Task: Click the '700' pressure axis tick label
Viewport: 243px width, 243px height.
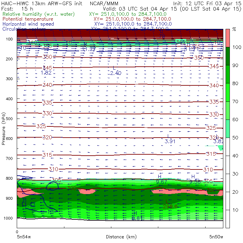Action: click(x=9, y=159)
